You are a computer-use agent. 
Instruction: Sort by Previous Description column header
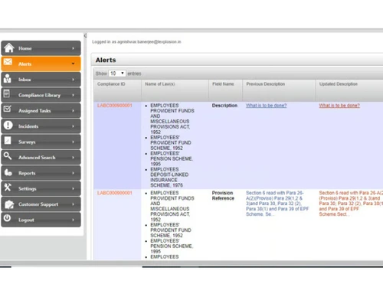point(279,90)
